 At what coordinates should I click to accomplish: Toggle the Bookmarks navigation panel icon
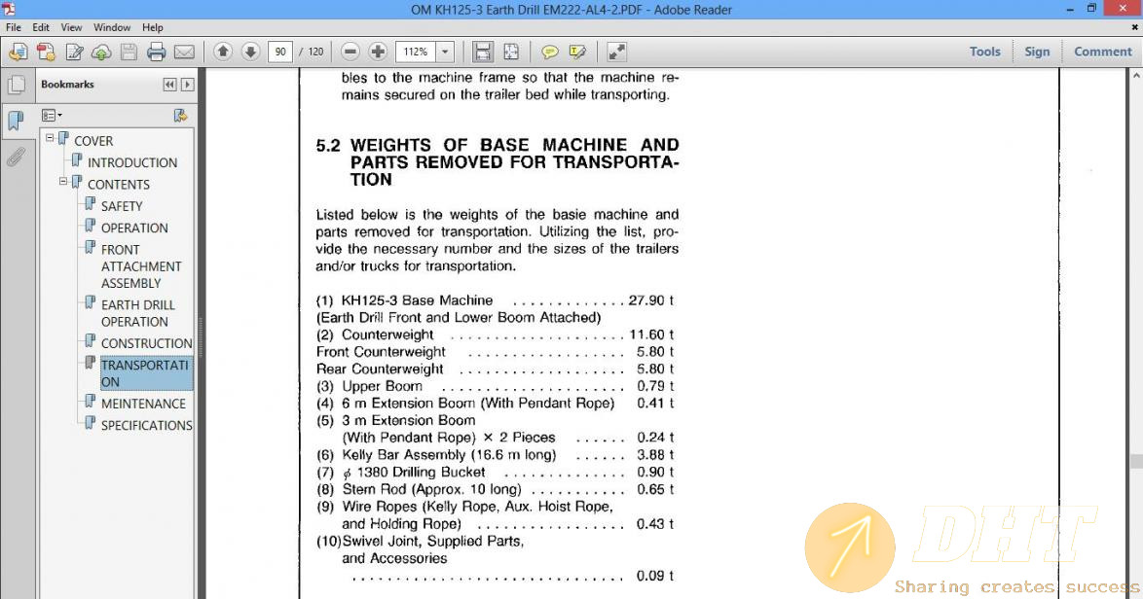pyautogui.click(x=16, y=120)
